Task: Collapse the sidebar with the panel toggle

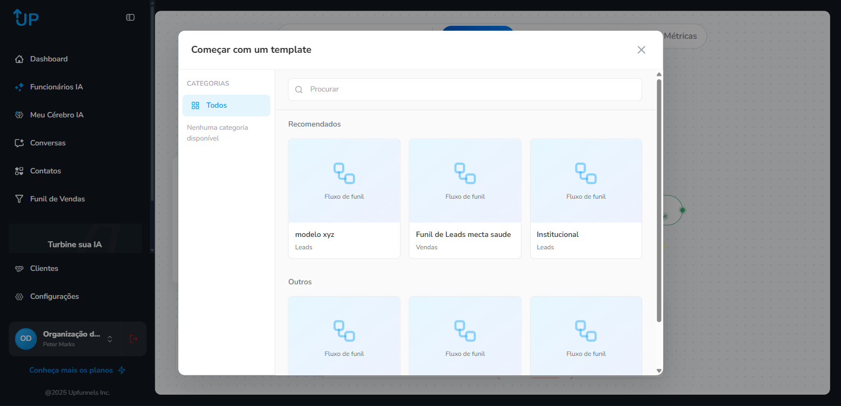Action: click(130, 17)
